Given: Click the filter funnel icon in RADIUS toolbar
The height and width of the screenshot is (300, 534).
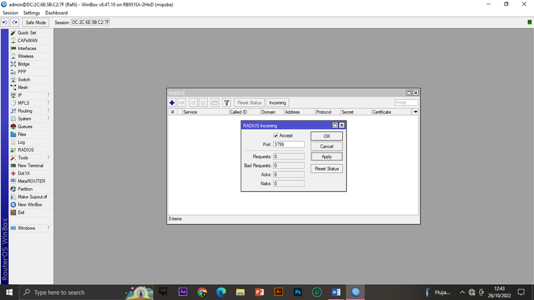Looking at the screenshot, I should [x=227, y=103].
